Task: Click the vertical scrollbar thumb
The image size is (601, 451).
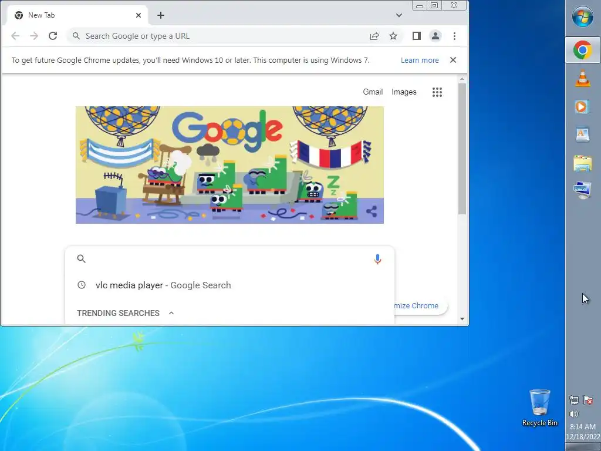Action: 462,149
